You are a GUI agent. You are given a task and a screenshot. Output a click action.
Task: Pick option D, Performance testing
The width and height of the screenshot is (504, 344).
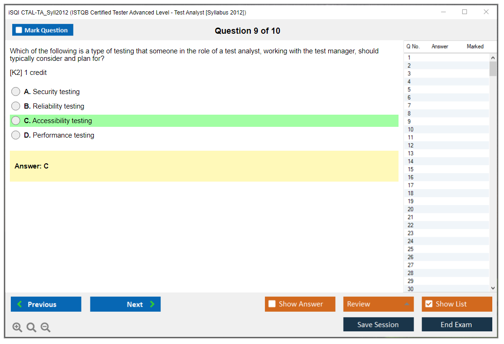pyautogui.click(x=16, y=135)
